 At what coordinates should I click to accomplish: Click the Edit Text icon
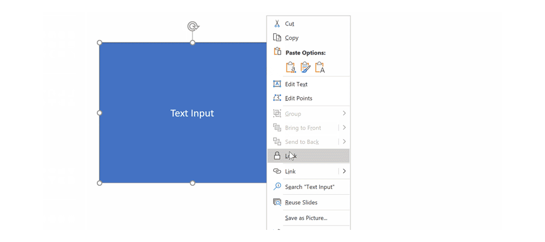[277, 84]
